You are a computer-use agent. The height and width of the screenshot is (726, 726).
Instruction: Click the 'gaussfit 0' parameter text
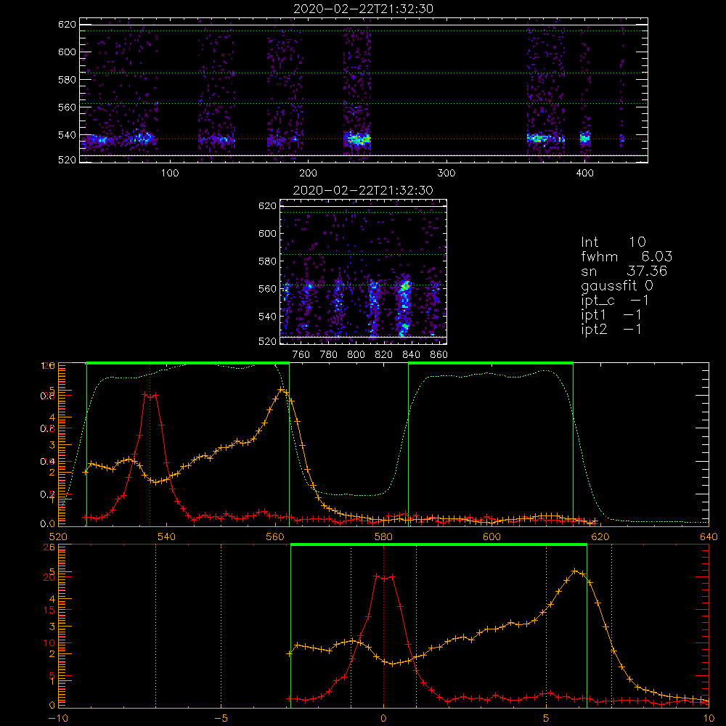[x=616, y=285]
